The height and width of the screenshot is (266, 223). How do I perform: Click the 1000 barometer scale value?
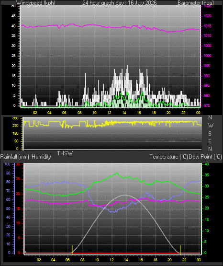coord(207,56)
